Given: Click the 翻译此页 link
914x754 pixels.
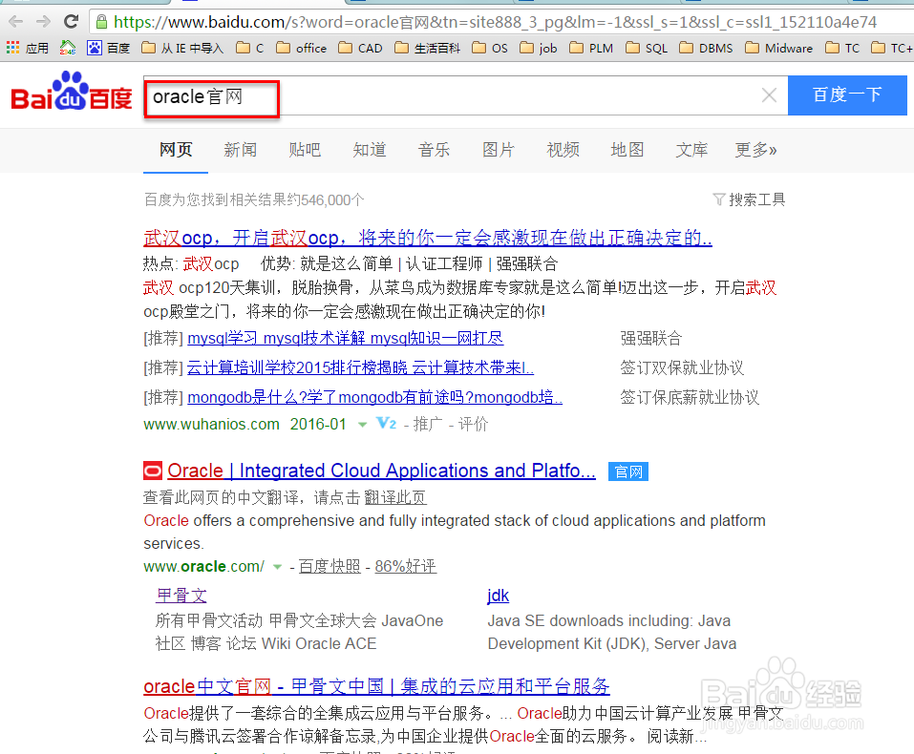Looking at the screenshot, I should pyautogui.click(x=395, y=497).
